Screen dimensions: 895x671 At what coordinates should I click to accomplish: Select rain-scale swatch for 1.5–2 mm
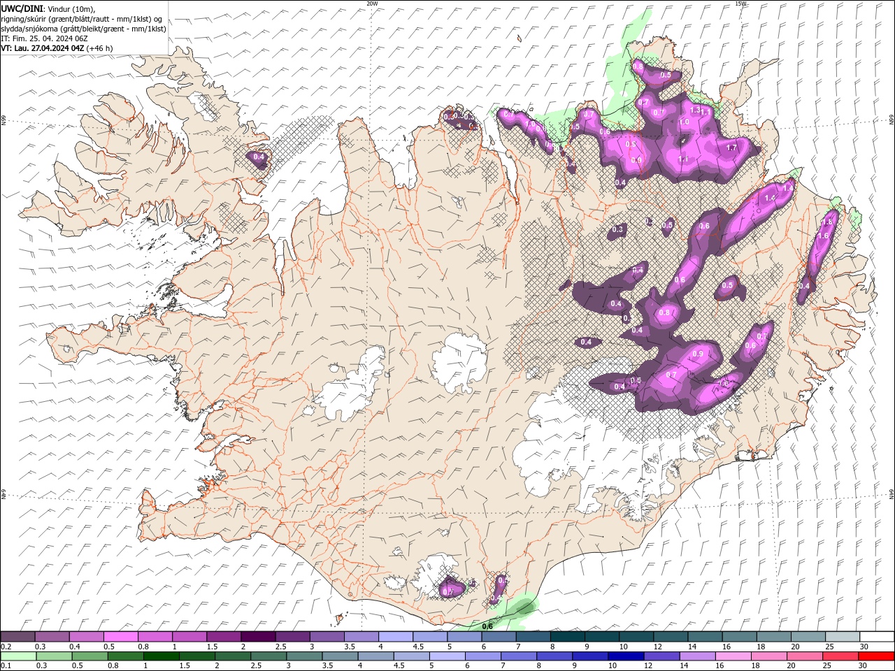(x=196, y=656)
